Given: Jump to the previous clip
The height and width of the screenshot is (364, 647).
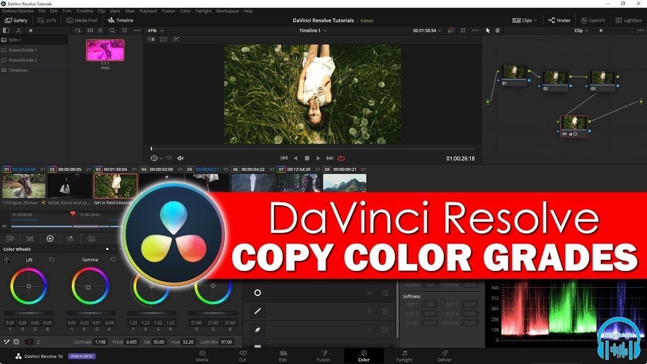Looking at the screenshot, I should [284, 158].
